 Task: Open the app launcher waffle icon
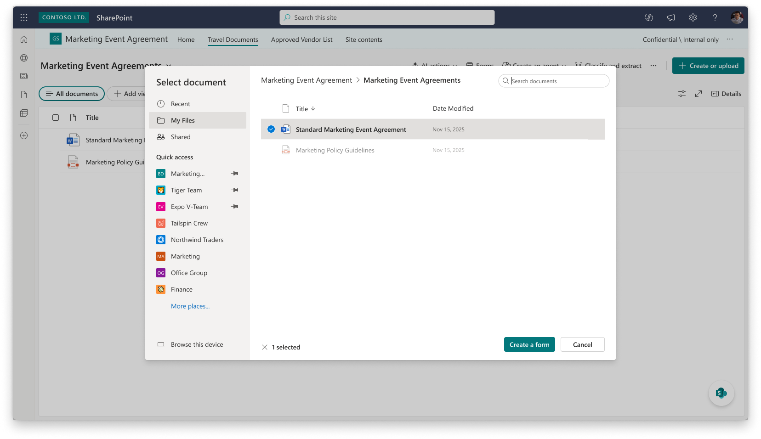click(x=24, y=17)
